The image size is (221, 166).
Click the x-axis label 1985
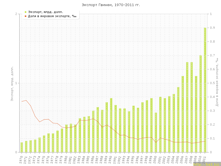point(88,159)
